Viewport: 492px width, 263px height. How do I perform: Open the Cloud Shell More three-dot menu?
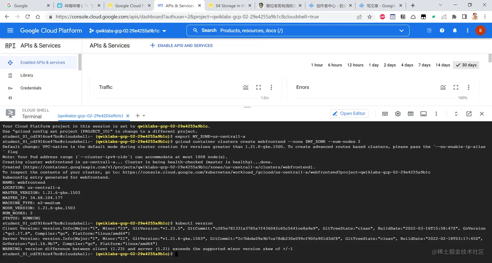coord(436,114)
